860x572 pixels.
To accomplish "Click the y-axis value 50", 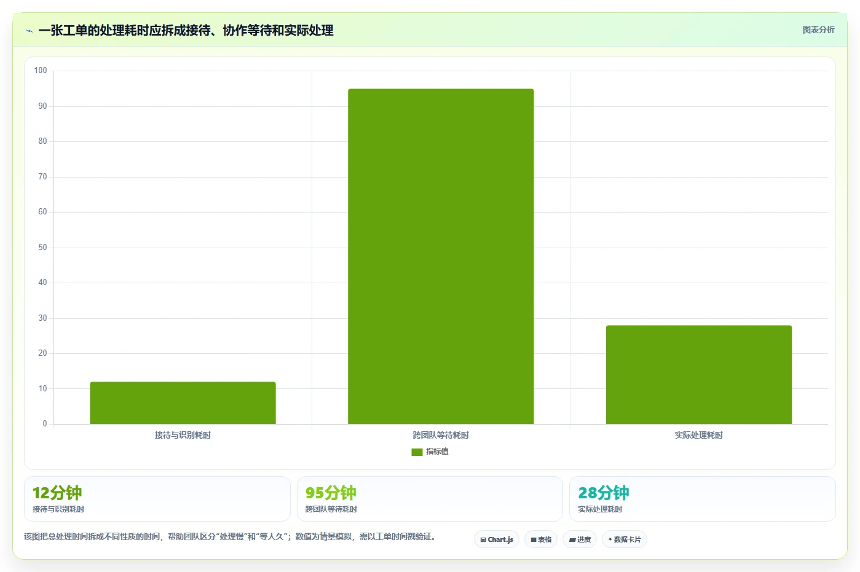I will coord(42,248).
